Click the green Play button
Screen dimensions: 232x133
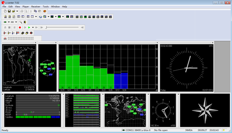pyautogui.click(x=29, y=27)
